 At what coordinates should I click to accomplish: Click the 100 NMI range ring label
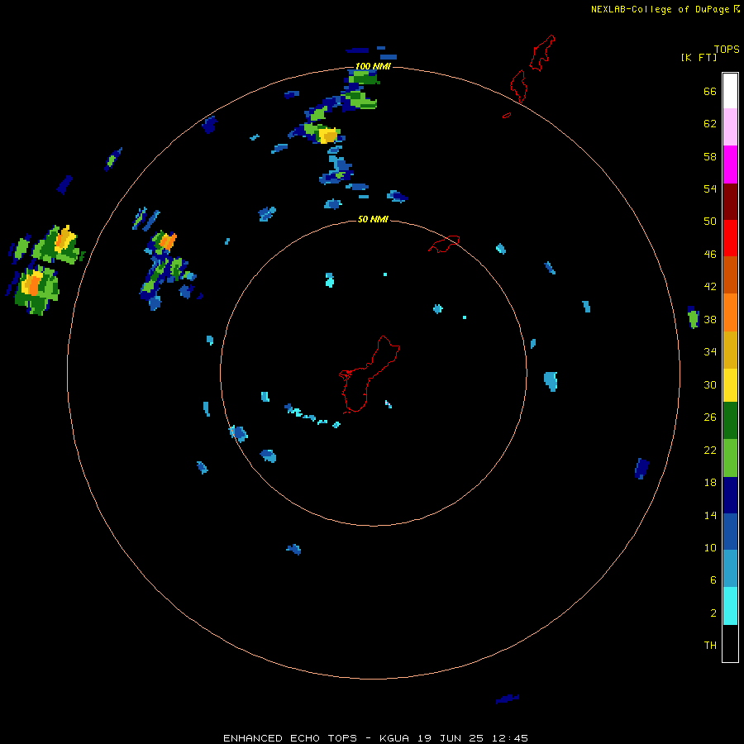(373, 66)
